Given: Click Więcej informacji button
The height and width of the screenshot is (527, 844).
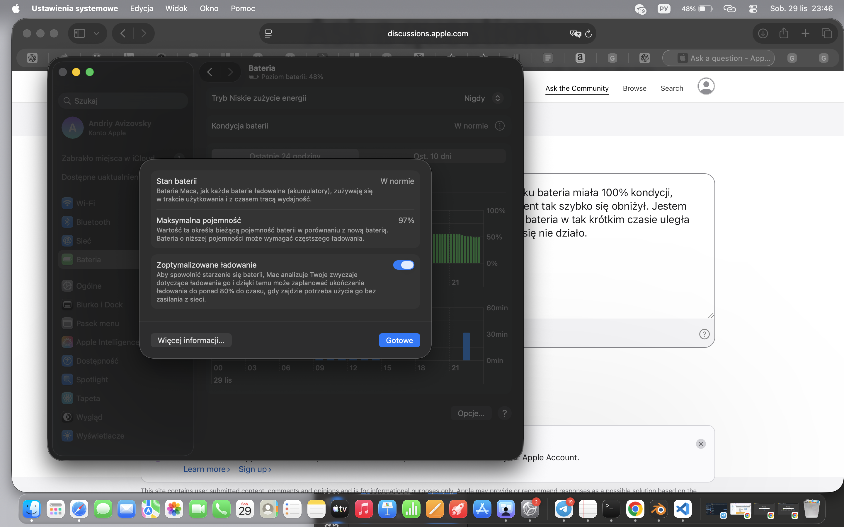Looking at the screenshot, I should pyautogui.click(x=191, y=340).
